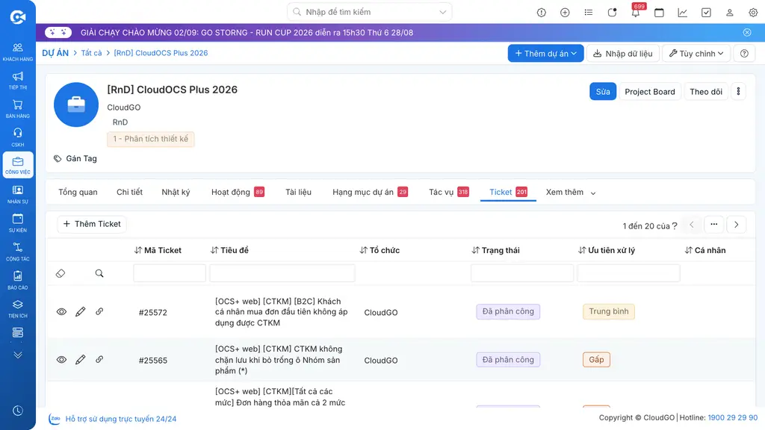This screenshot has height=430, width=765.
Task: Click the filter search magnifier icon
Action: (x=99, y=273)
